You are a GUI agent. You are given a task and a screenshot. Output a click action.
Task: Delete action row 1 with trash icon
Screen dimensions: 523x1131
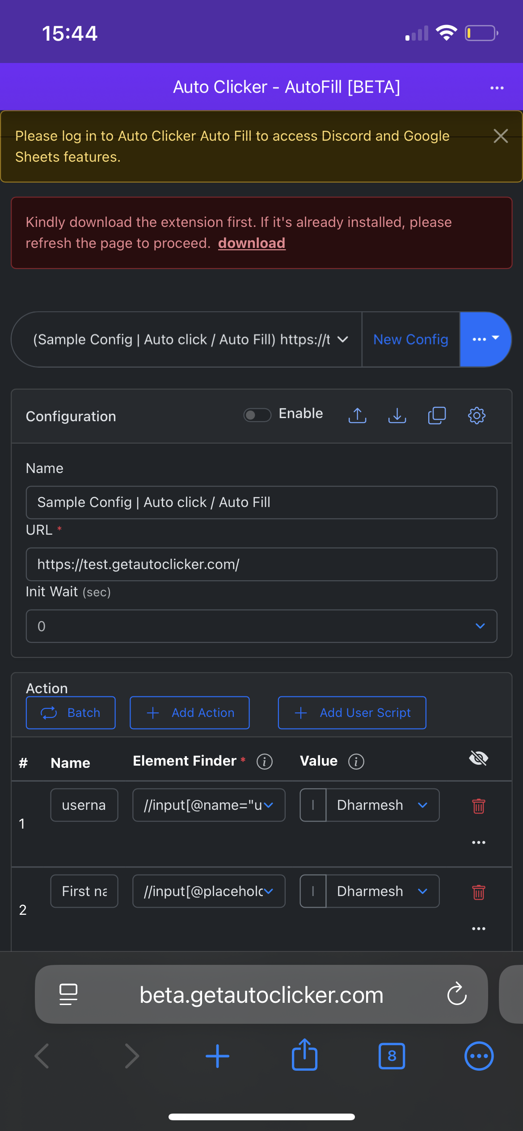pos(478,806)
